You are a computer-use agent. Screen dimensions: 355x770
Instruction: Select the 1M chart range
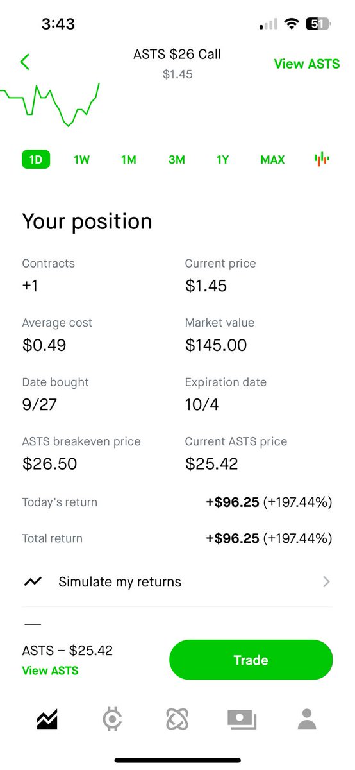pyautogui.click(x=129, y=160)
